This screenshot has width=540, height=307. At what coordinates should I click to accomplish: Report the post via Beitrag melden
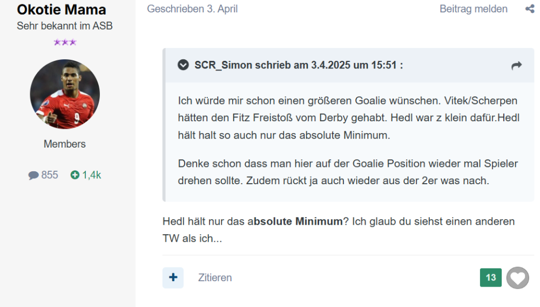coord(474,9)
